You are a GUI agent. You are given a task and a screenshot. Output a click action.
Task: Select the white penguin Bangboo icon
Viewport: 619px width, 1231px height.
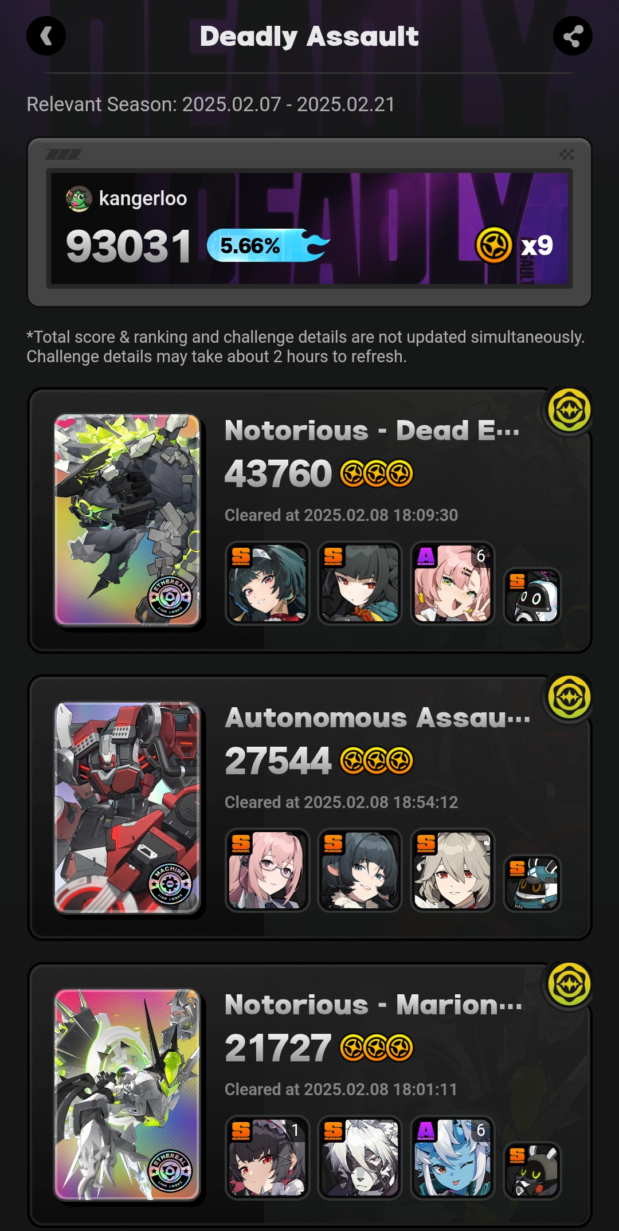pos(532,596)
